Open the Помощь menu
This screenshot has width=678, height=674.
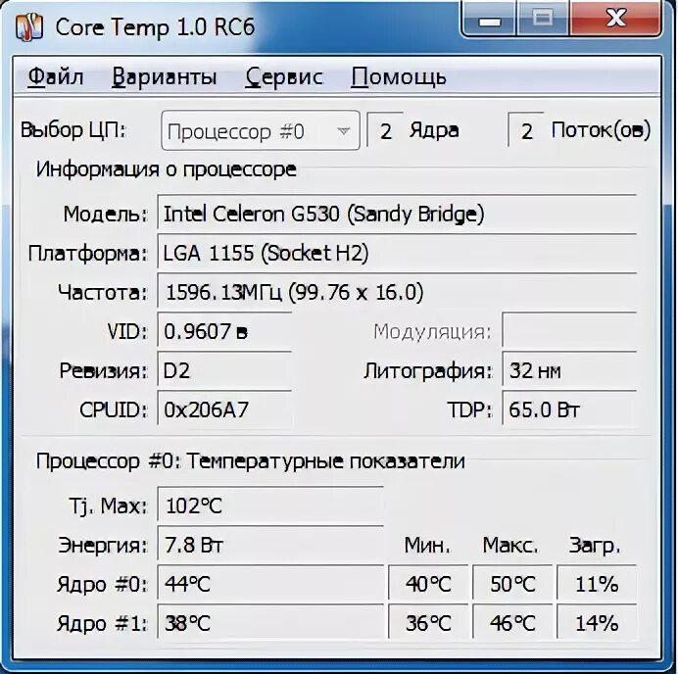[x=398, y=77]
